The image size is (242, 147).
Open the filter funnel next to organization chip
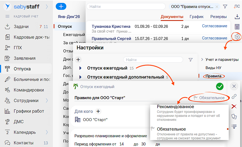(225, 7)
